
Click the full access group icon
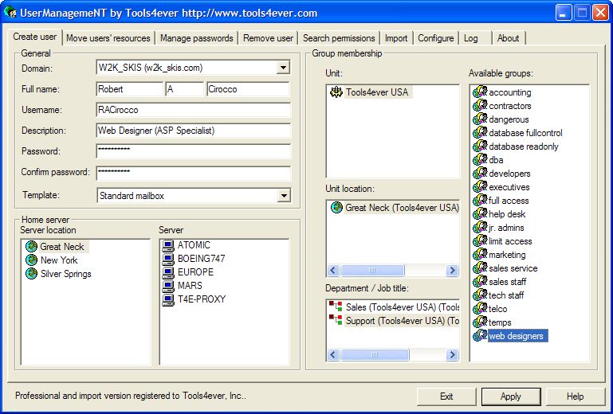coord(480,201)
